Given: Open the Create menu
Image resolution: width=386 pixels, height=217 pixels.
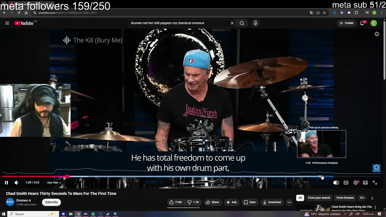Looking at the screenshot, I should [x=346, y=23].
